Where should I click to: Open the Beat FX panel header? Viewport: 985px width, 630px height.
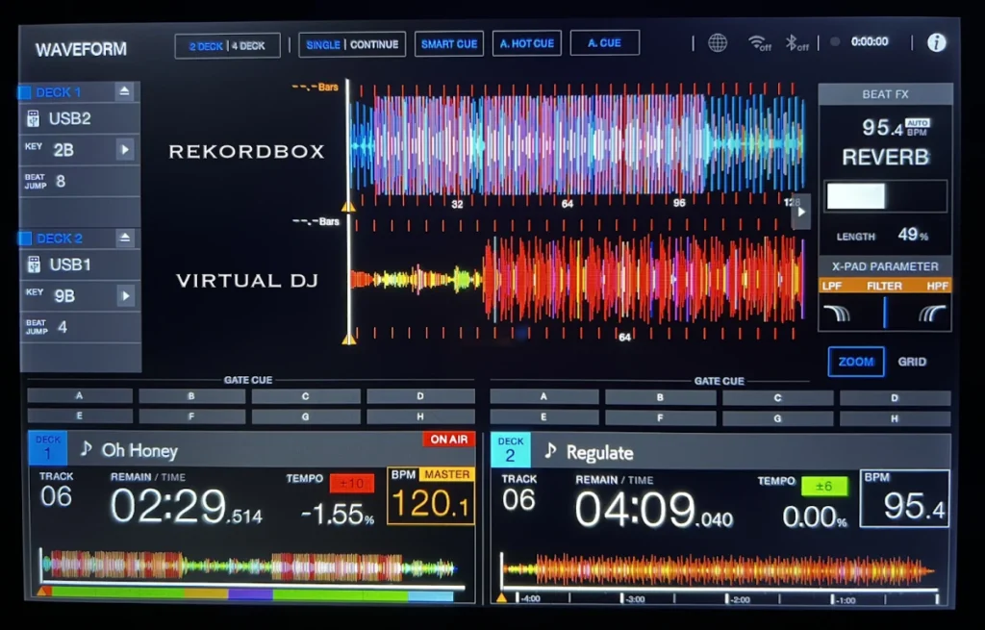click(885, 94)
